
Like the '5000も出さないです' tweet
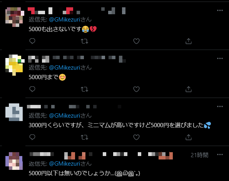point(136,41)
